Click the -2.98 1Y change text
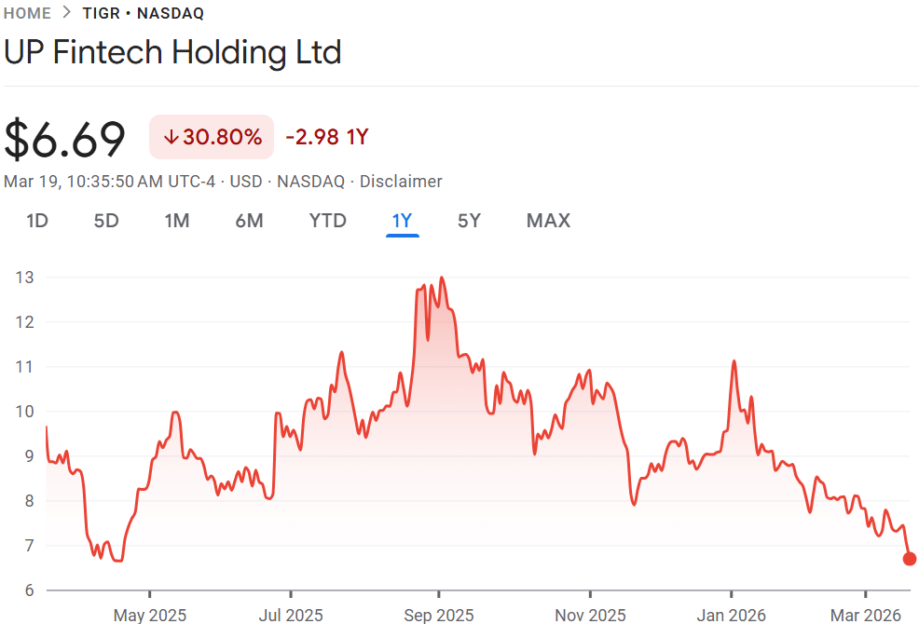This screenshot has width=919, height=624. (x=327, y=138)
